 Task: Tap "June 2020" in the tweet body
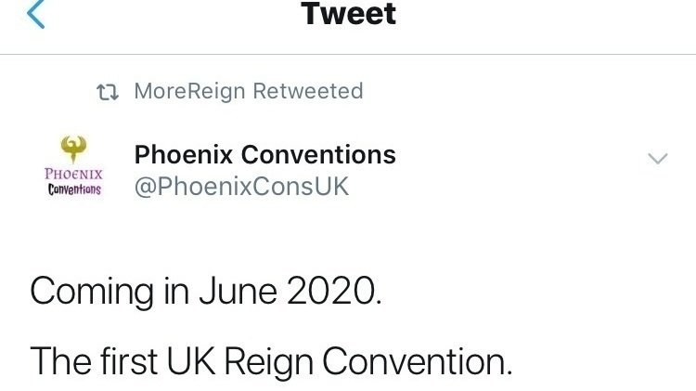[299, 291]
